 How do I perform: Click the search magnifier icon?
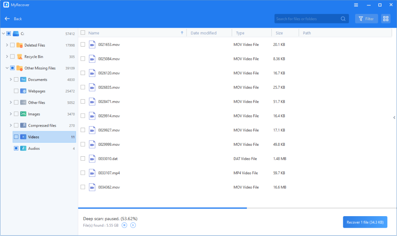[343, 19]
